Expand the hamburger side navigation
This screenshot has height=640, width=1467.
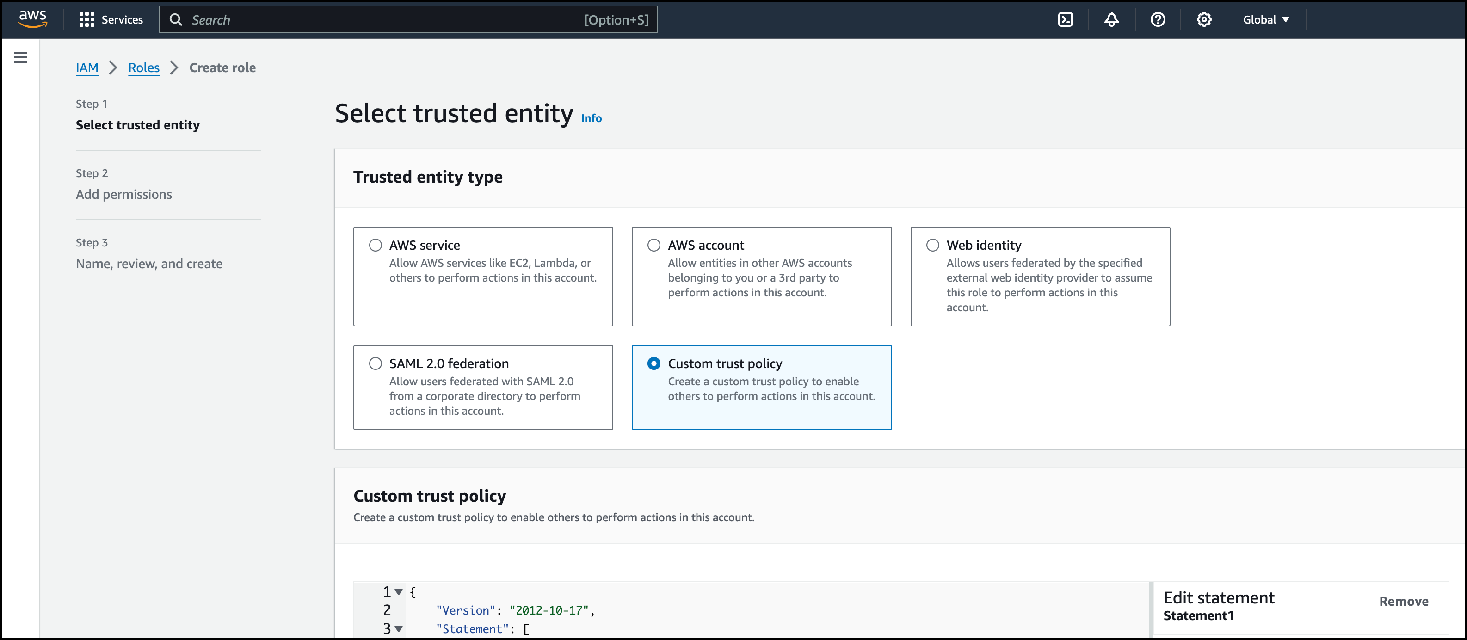point(20,57)
